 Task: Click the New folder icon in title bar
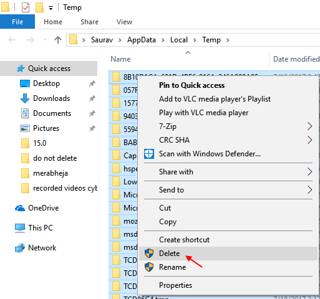39,7
